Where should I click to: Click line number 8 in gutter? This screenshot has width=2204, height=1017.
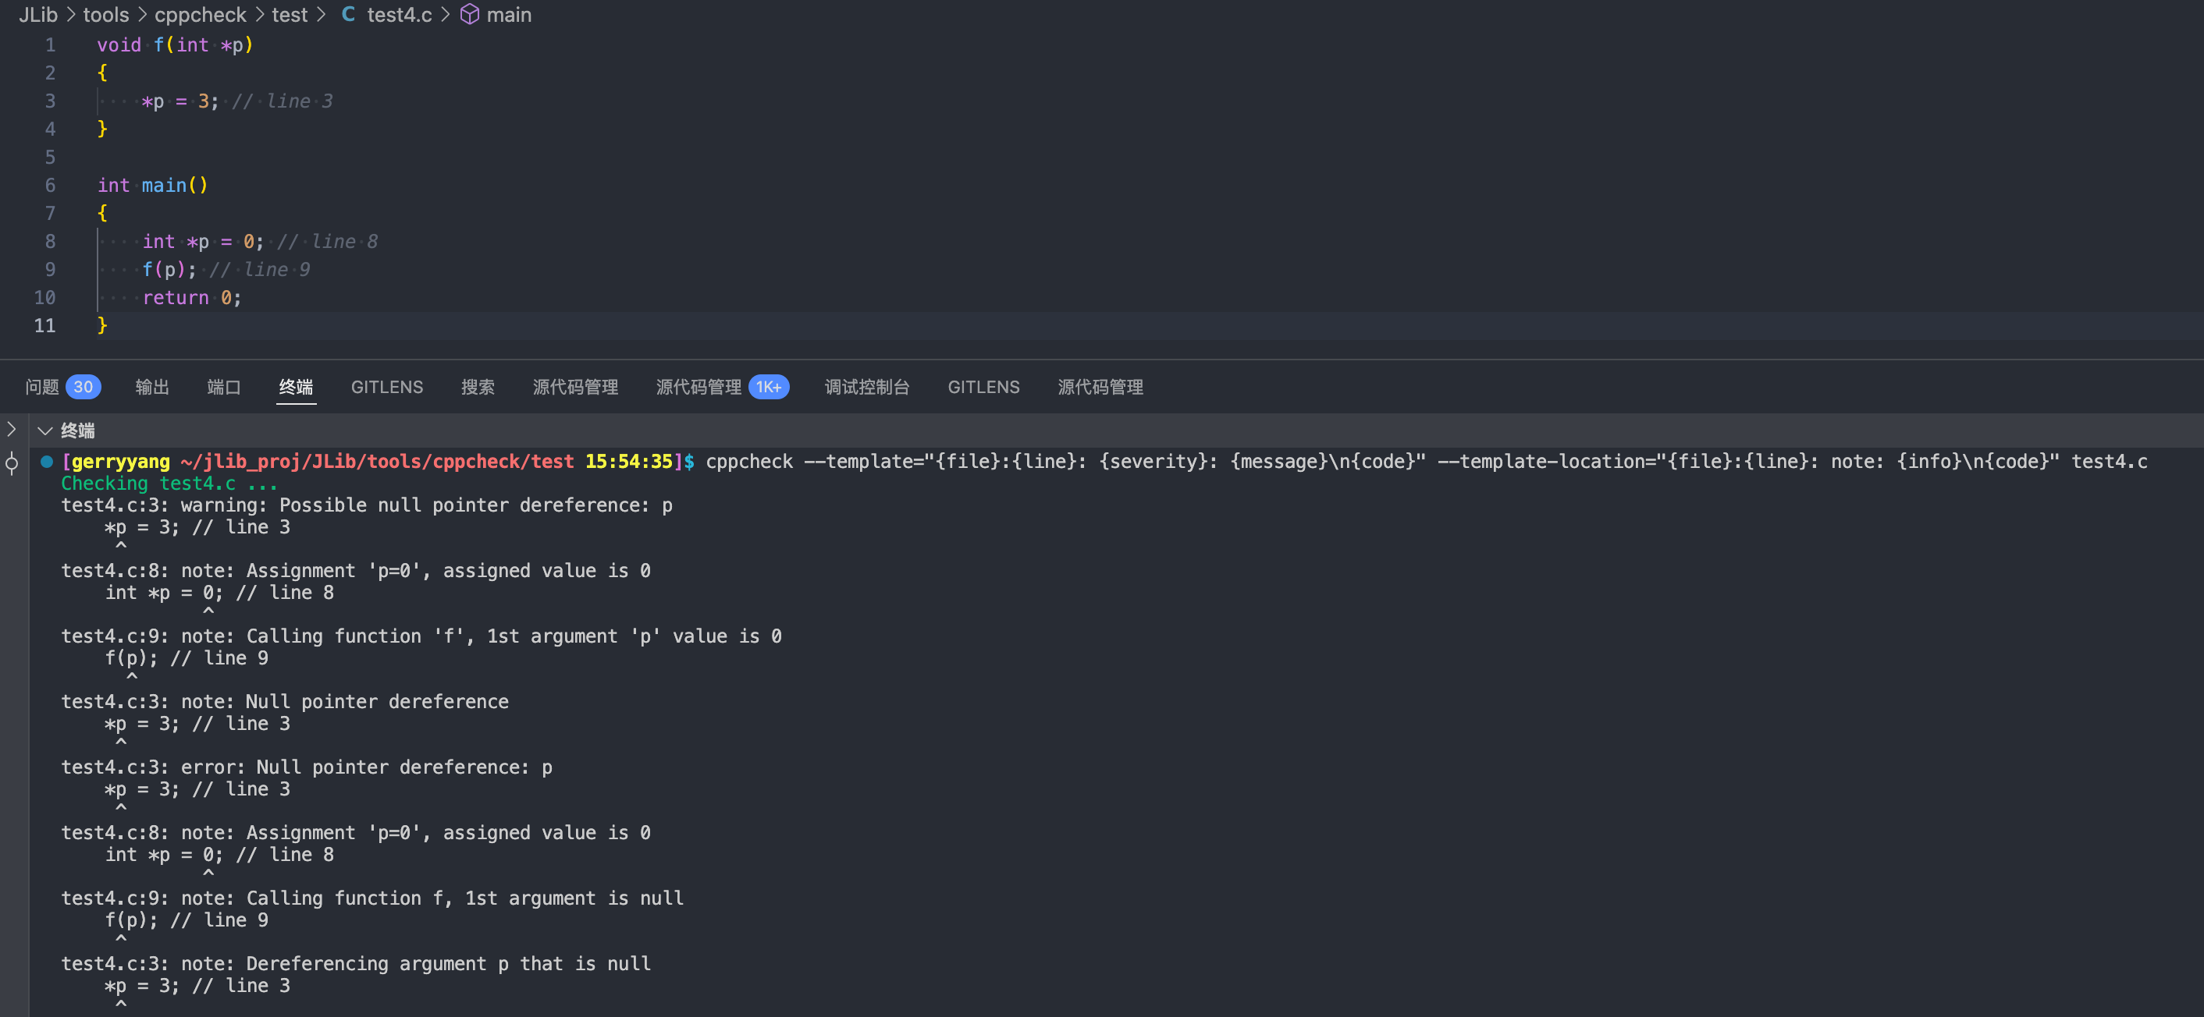51,241
